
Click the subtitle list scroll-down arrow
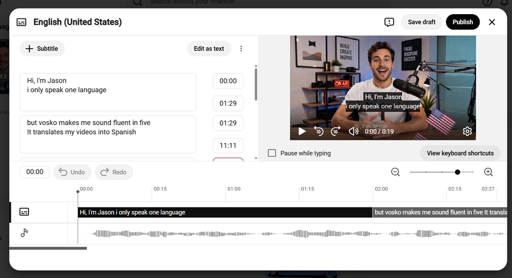(255, 158)
